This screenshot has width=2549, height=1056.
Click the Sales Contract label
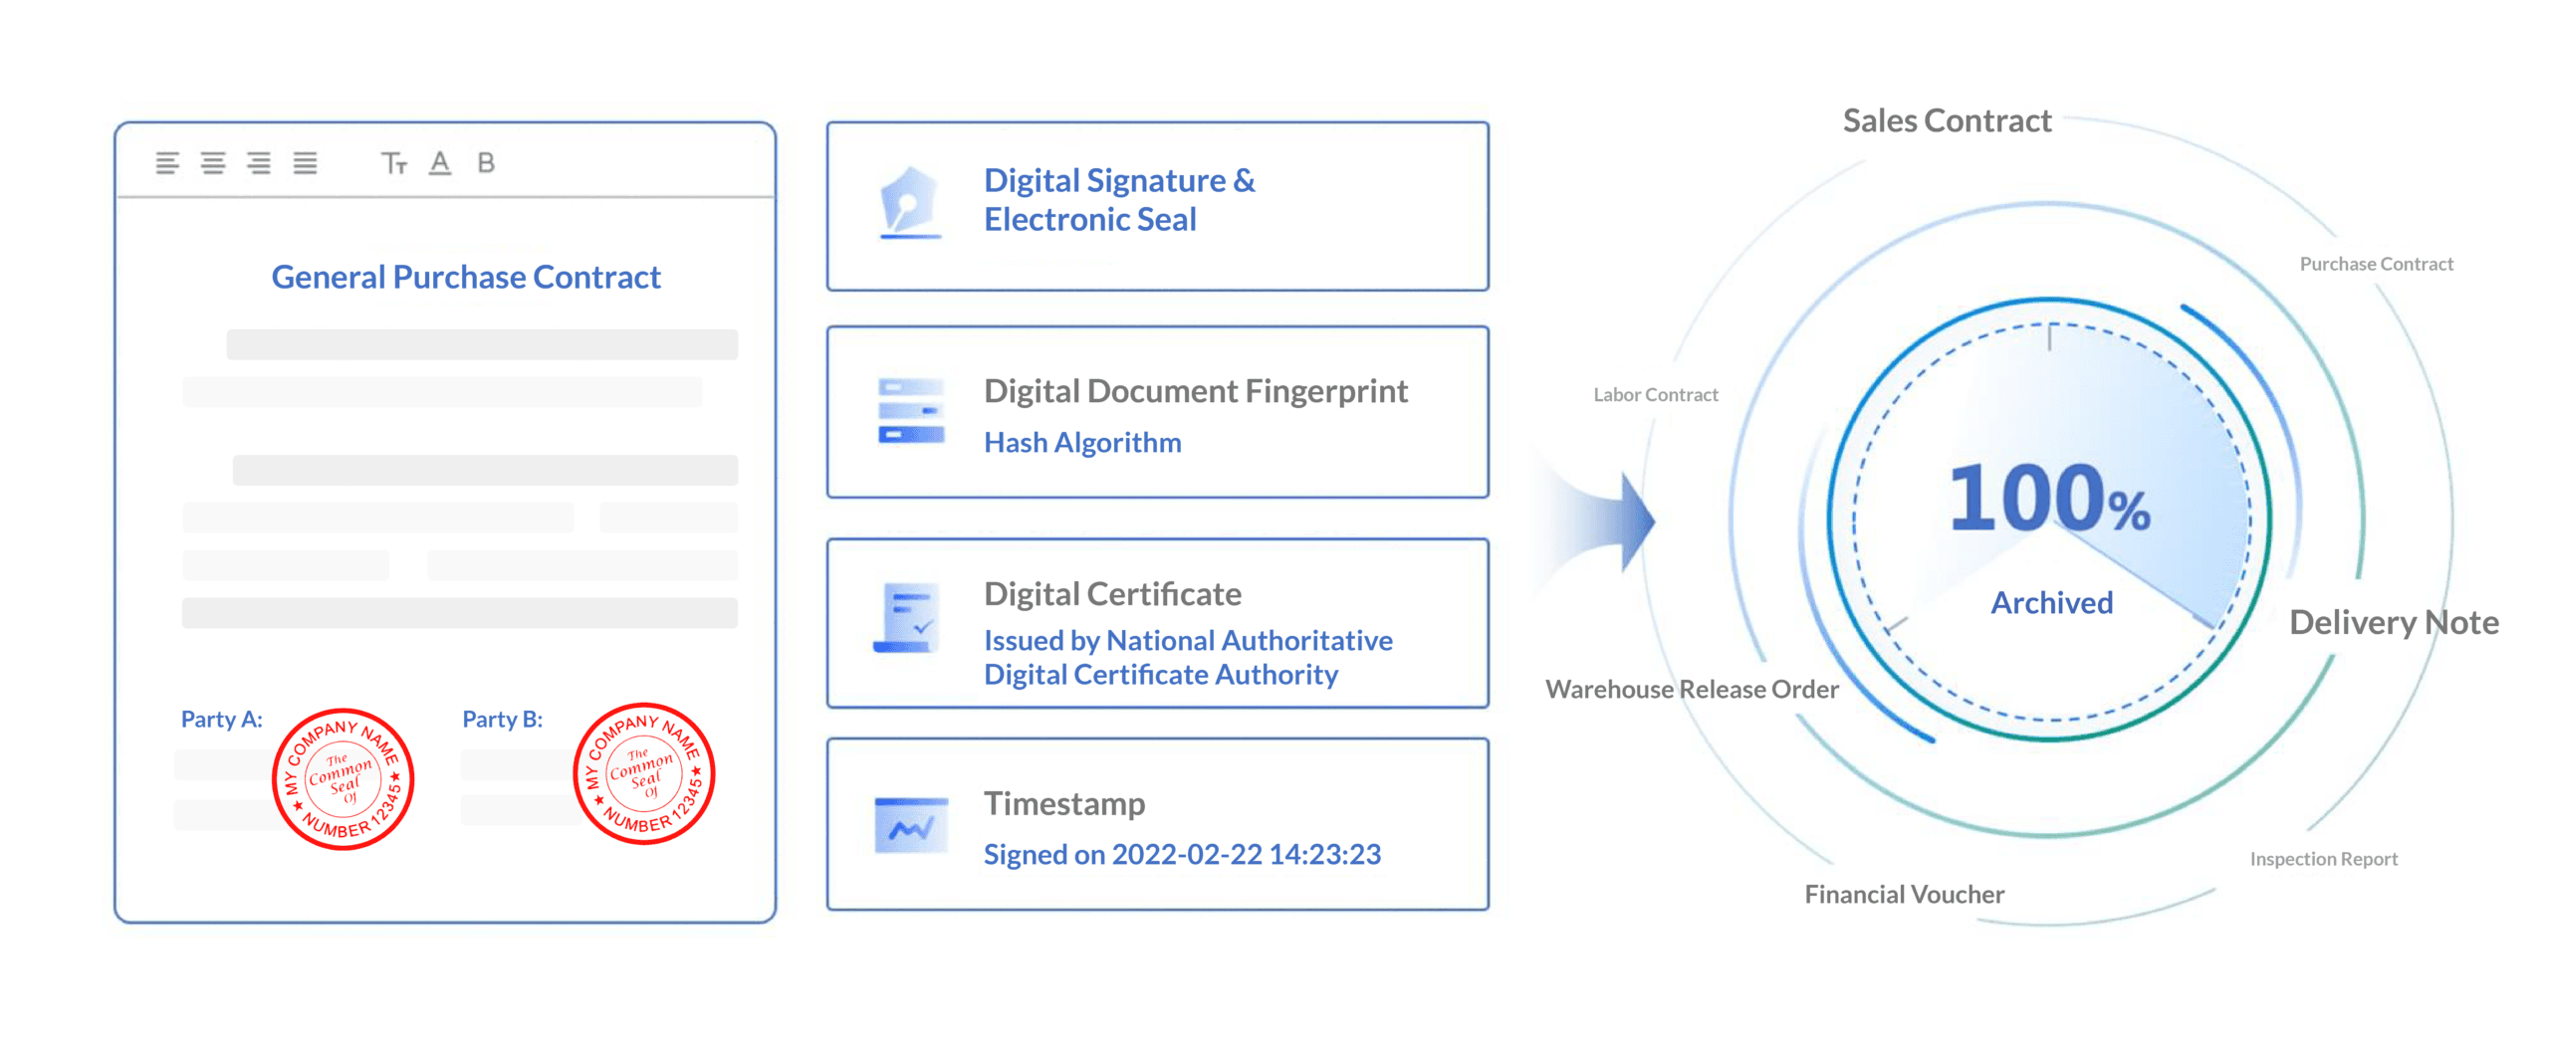(x=1947, y=120)
